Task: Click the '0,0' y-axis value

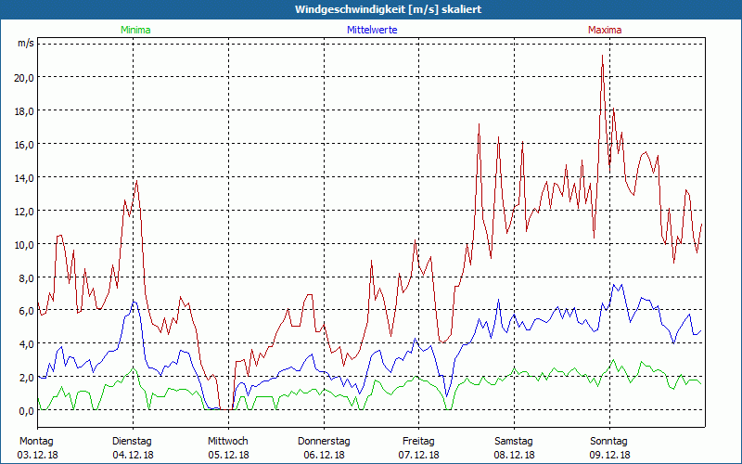Action: (26, 411)
